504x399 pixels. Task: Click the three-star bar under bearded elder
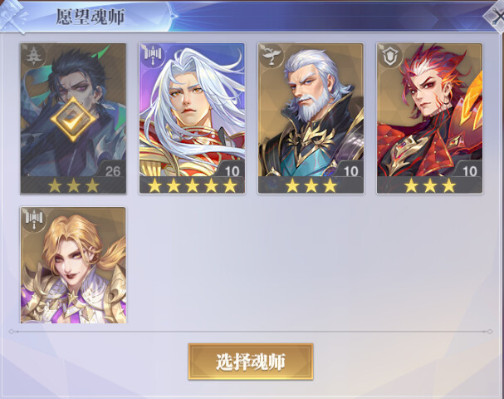point(311,185)
